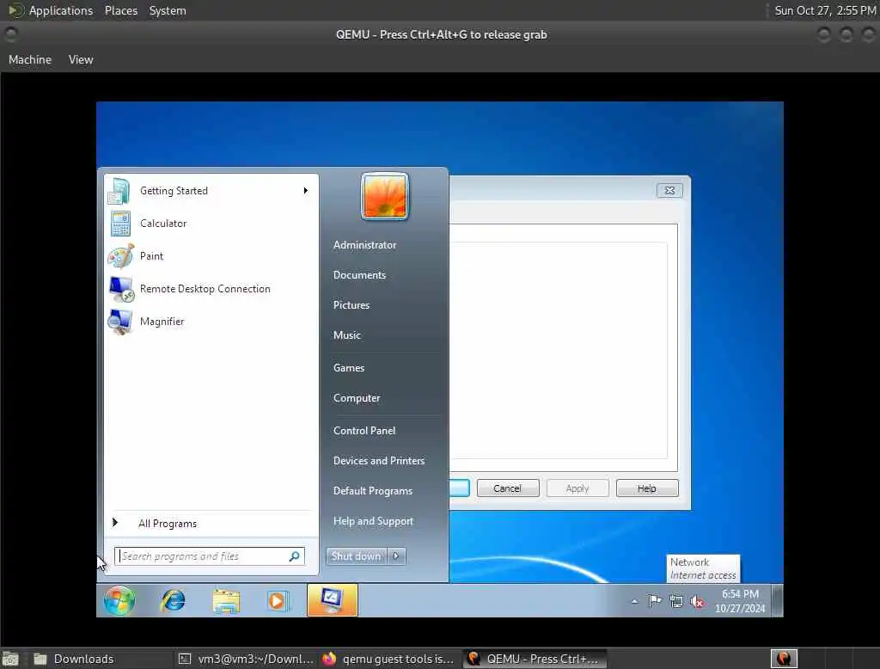Open the Places menu in the top panel

(x=120, y=10)
